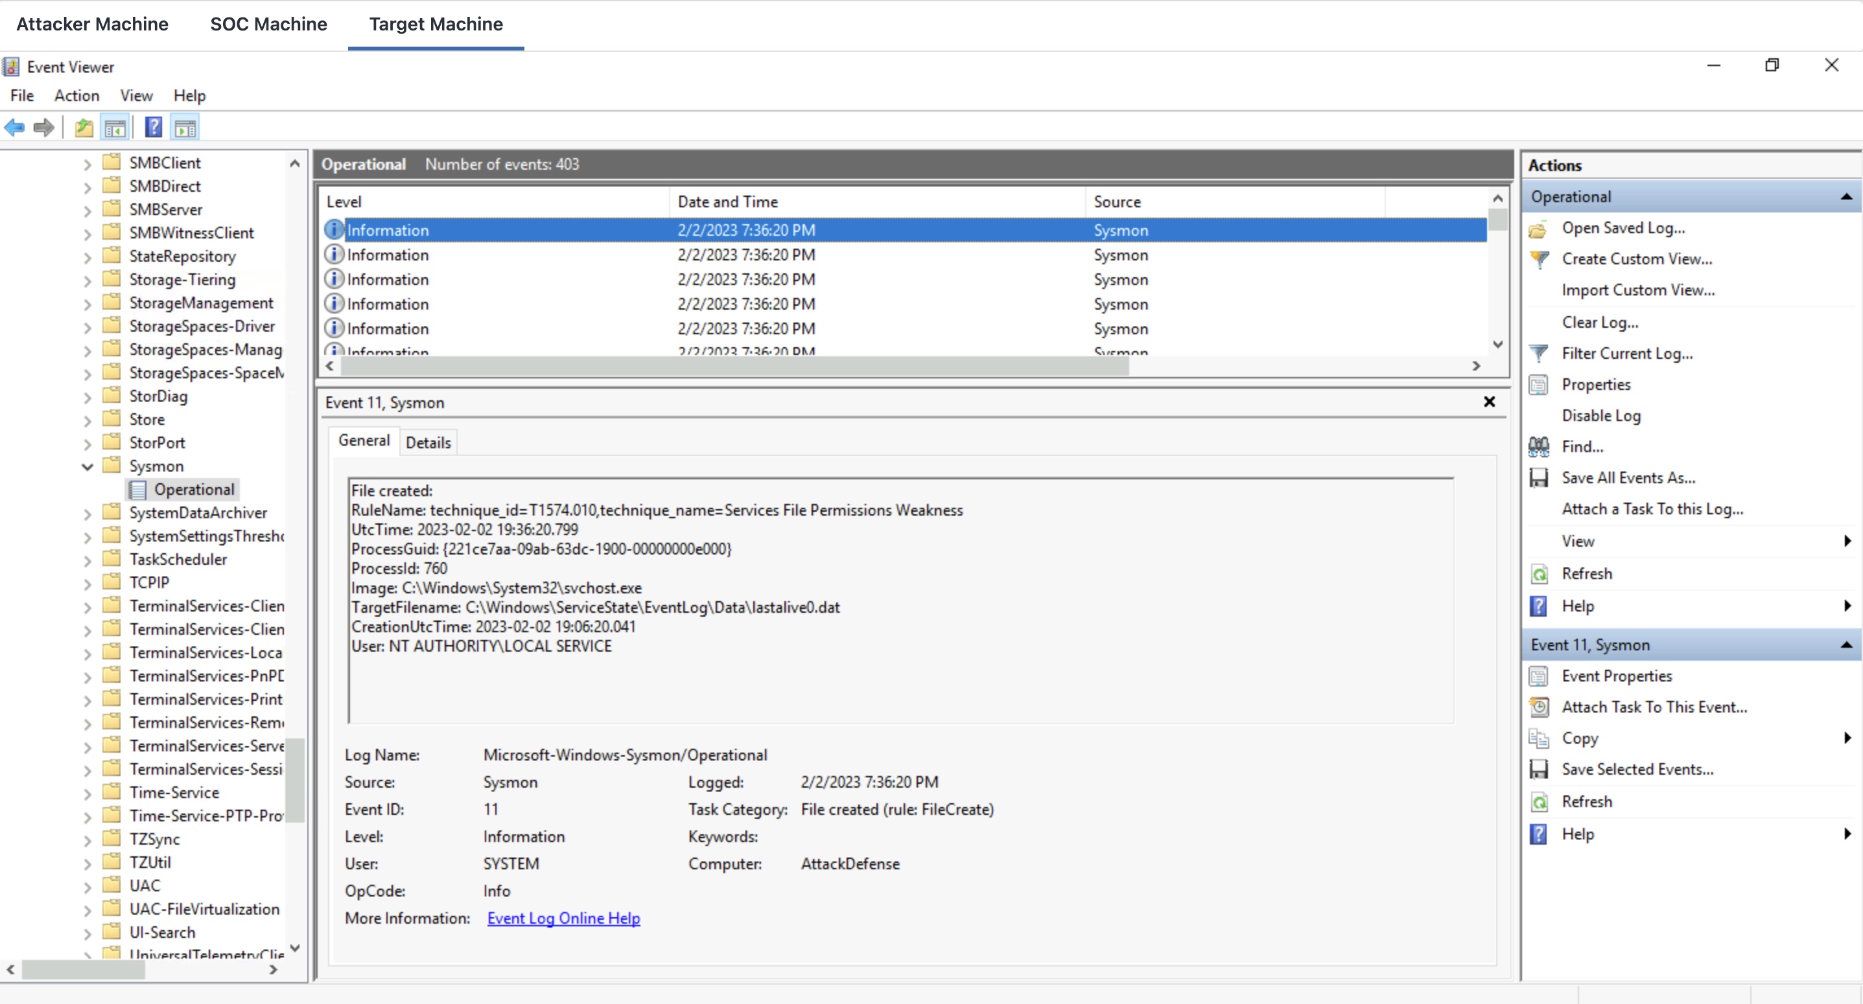
Task: Collapse the Sysmon tree node
Action: click(88, 467)
